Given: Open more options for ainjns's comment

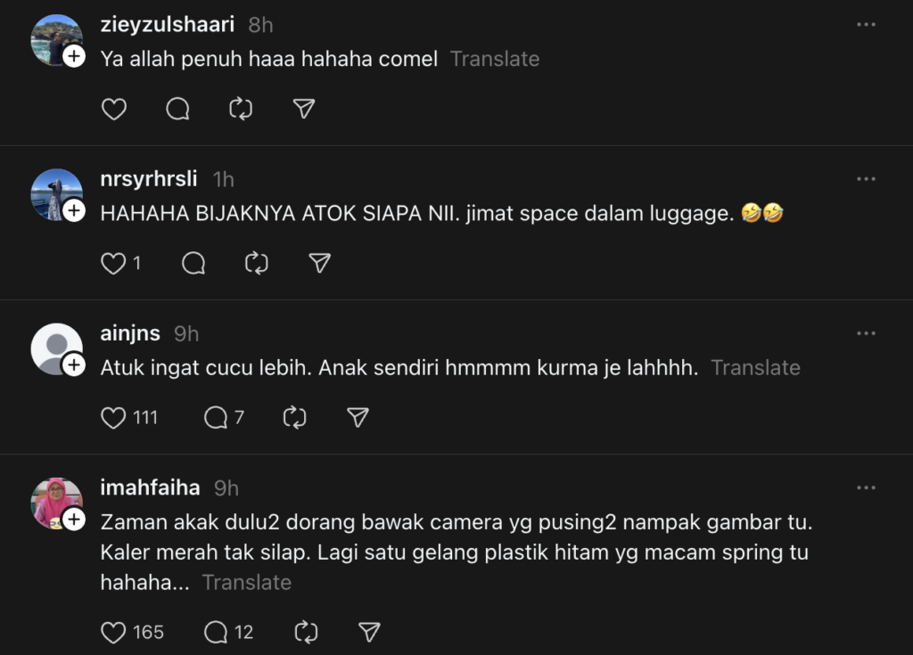Looking at the screenshot, I should 866,333.
